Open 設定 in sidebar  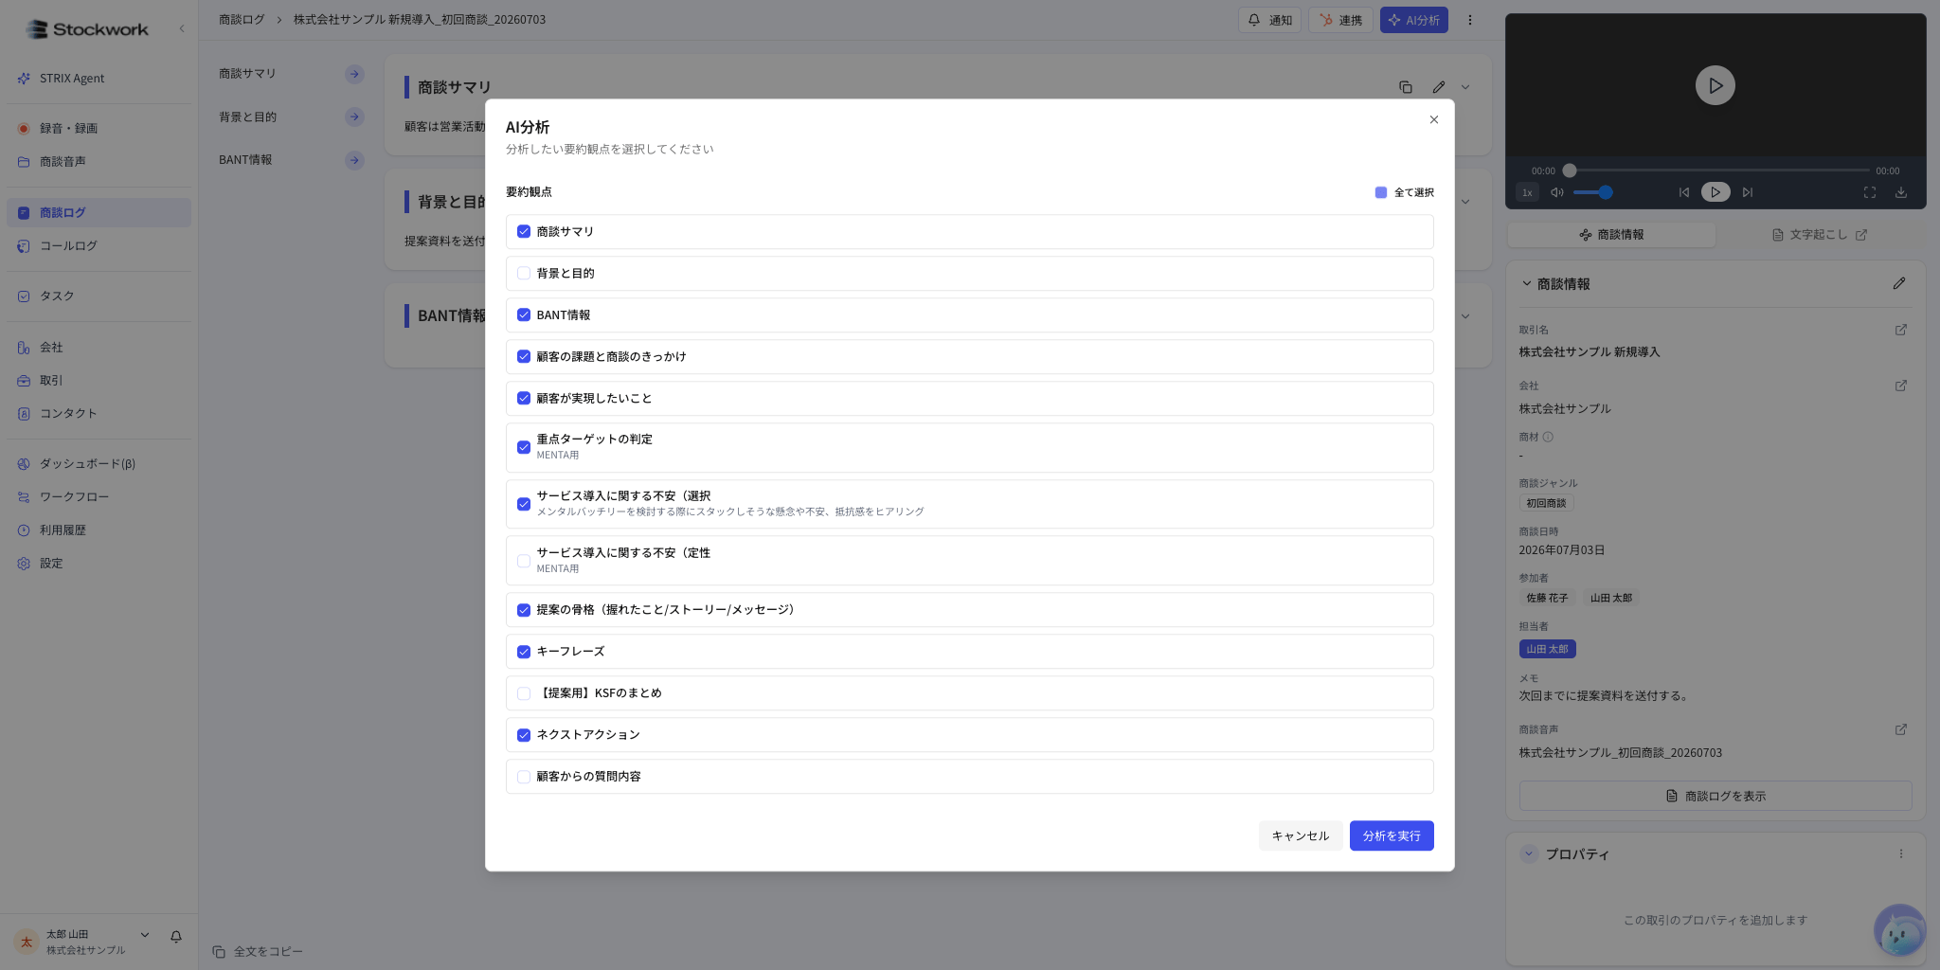tap(99, 563)
